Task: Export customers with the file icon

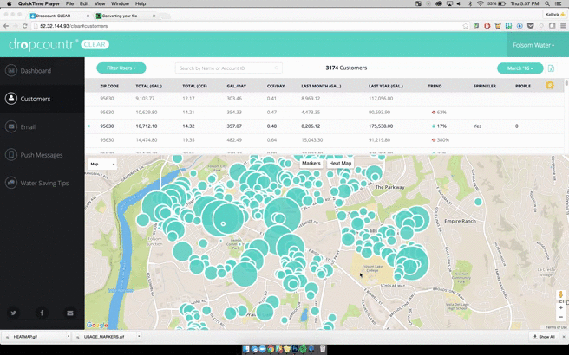Action: (x=551, y=68)
